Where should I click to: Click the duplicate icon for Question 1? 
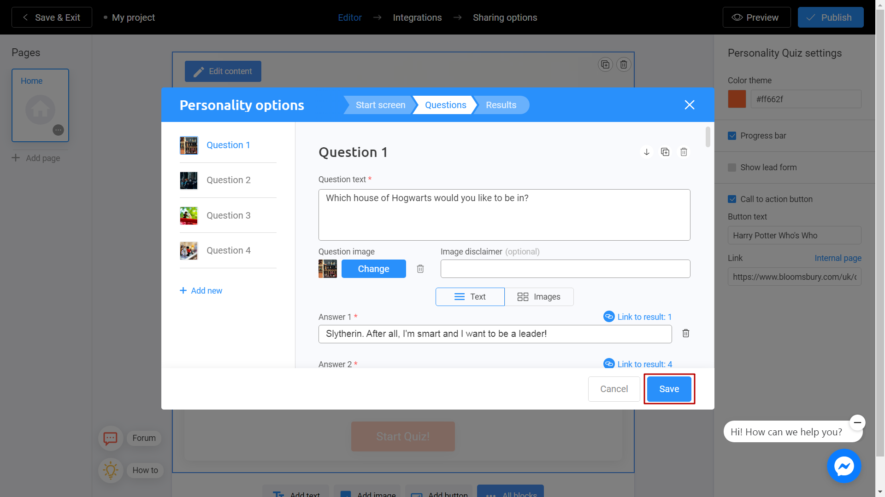pos(665,151)
